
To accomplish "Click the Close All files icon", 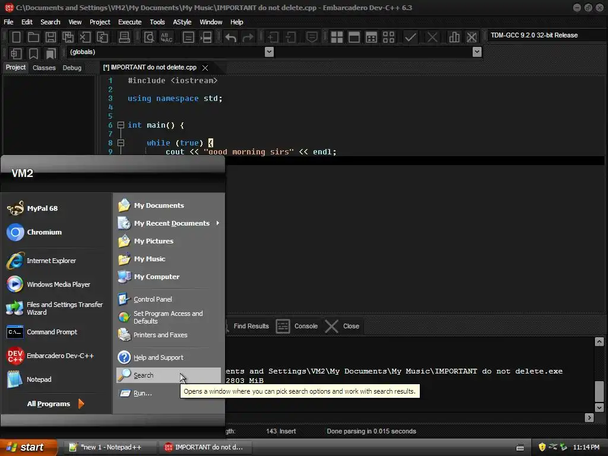I will click(102, 37).
